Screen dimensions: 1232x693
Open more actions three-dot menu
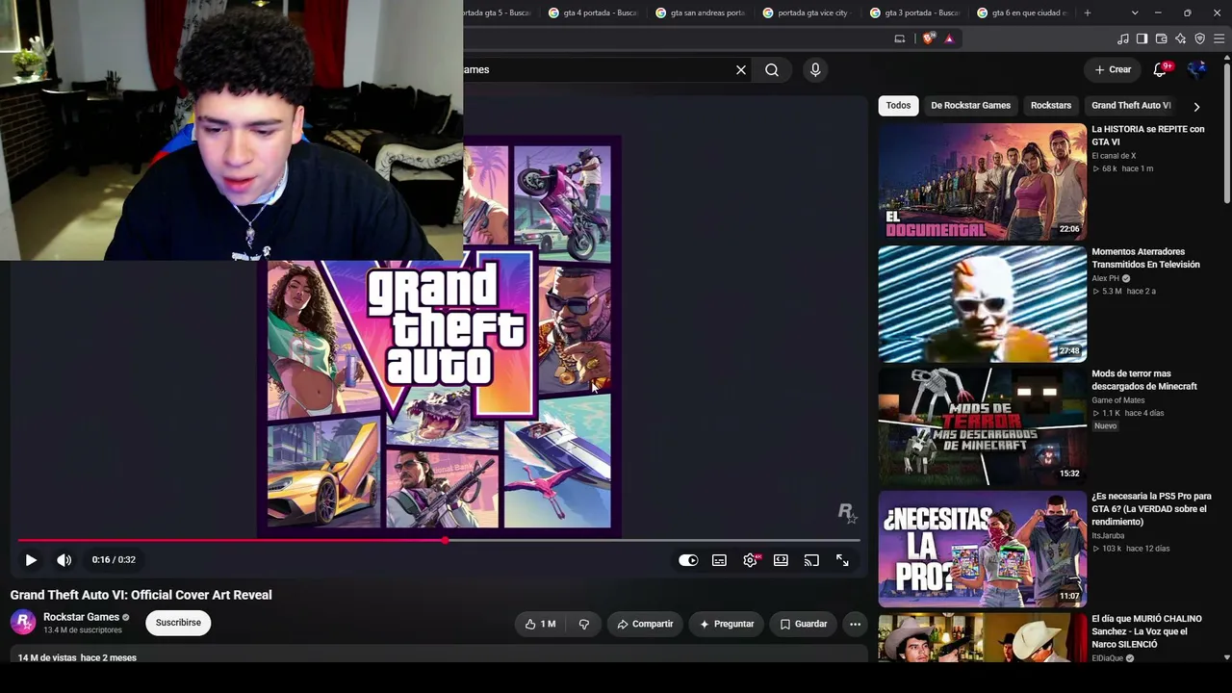(855, 624)
